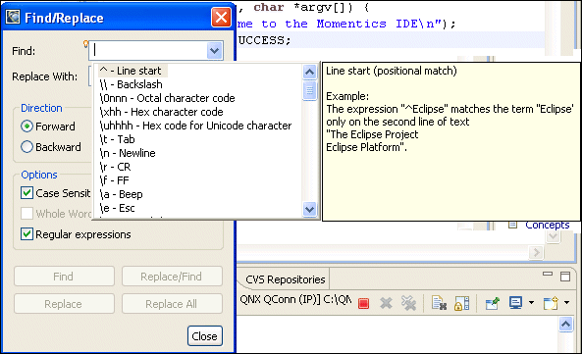Pin the console with the pushpin icon
Screen dimensions: 582x354
pos(493,303)
